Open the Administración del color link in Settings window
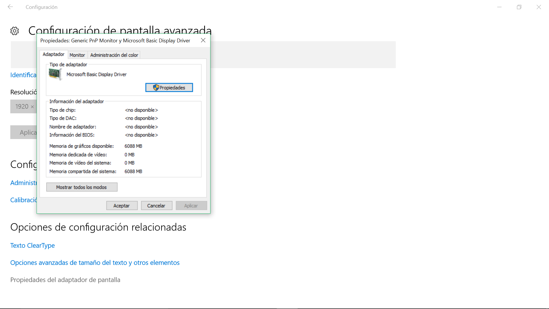Image resolution: width=549 pixels, height=309 pixels. coord(23,183)
